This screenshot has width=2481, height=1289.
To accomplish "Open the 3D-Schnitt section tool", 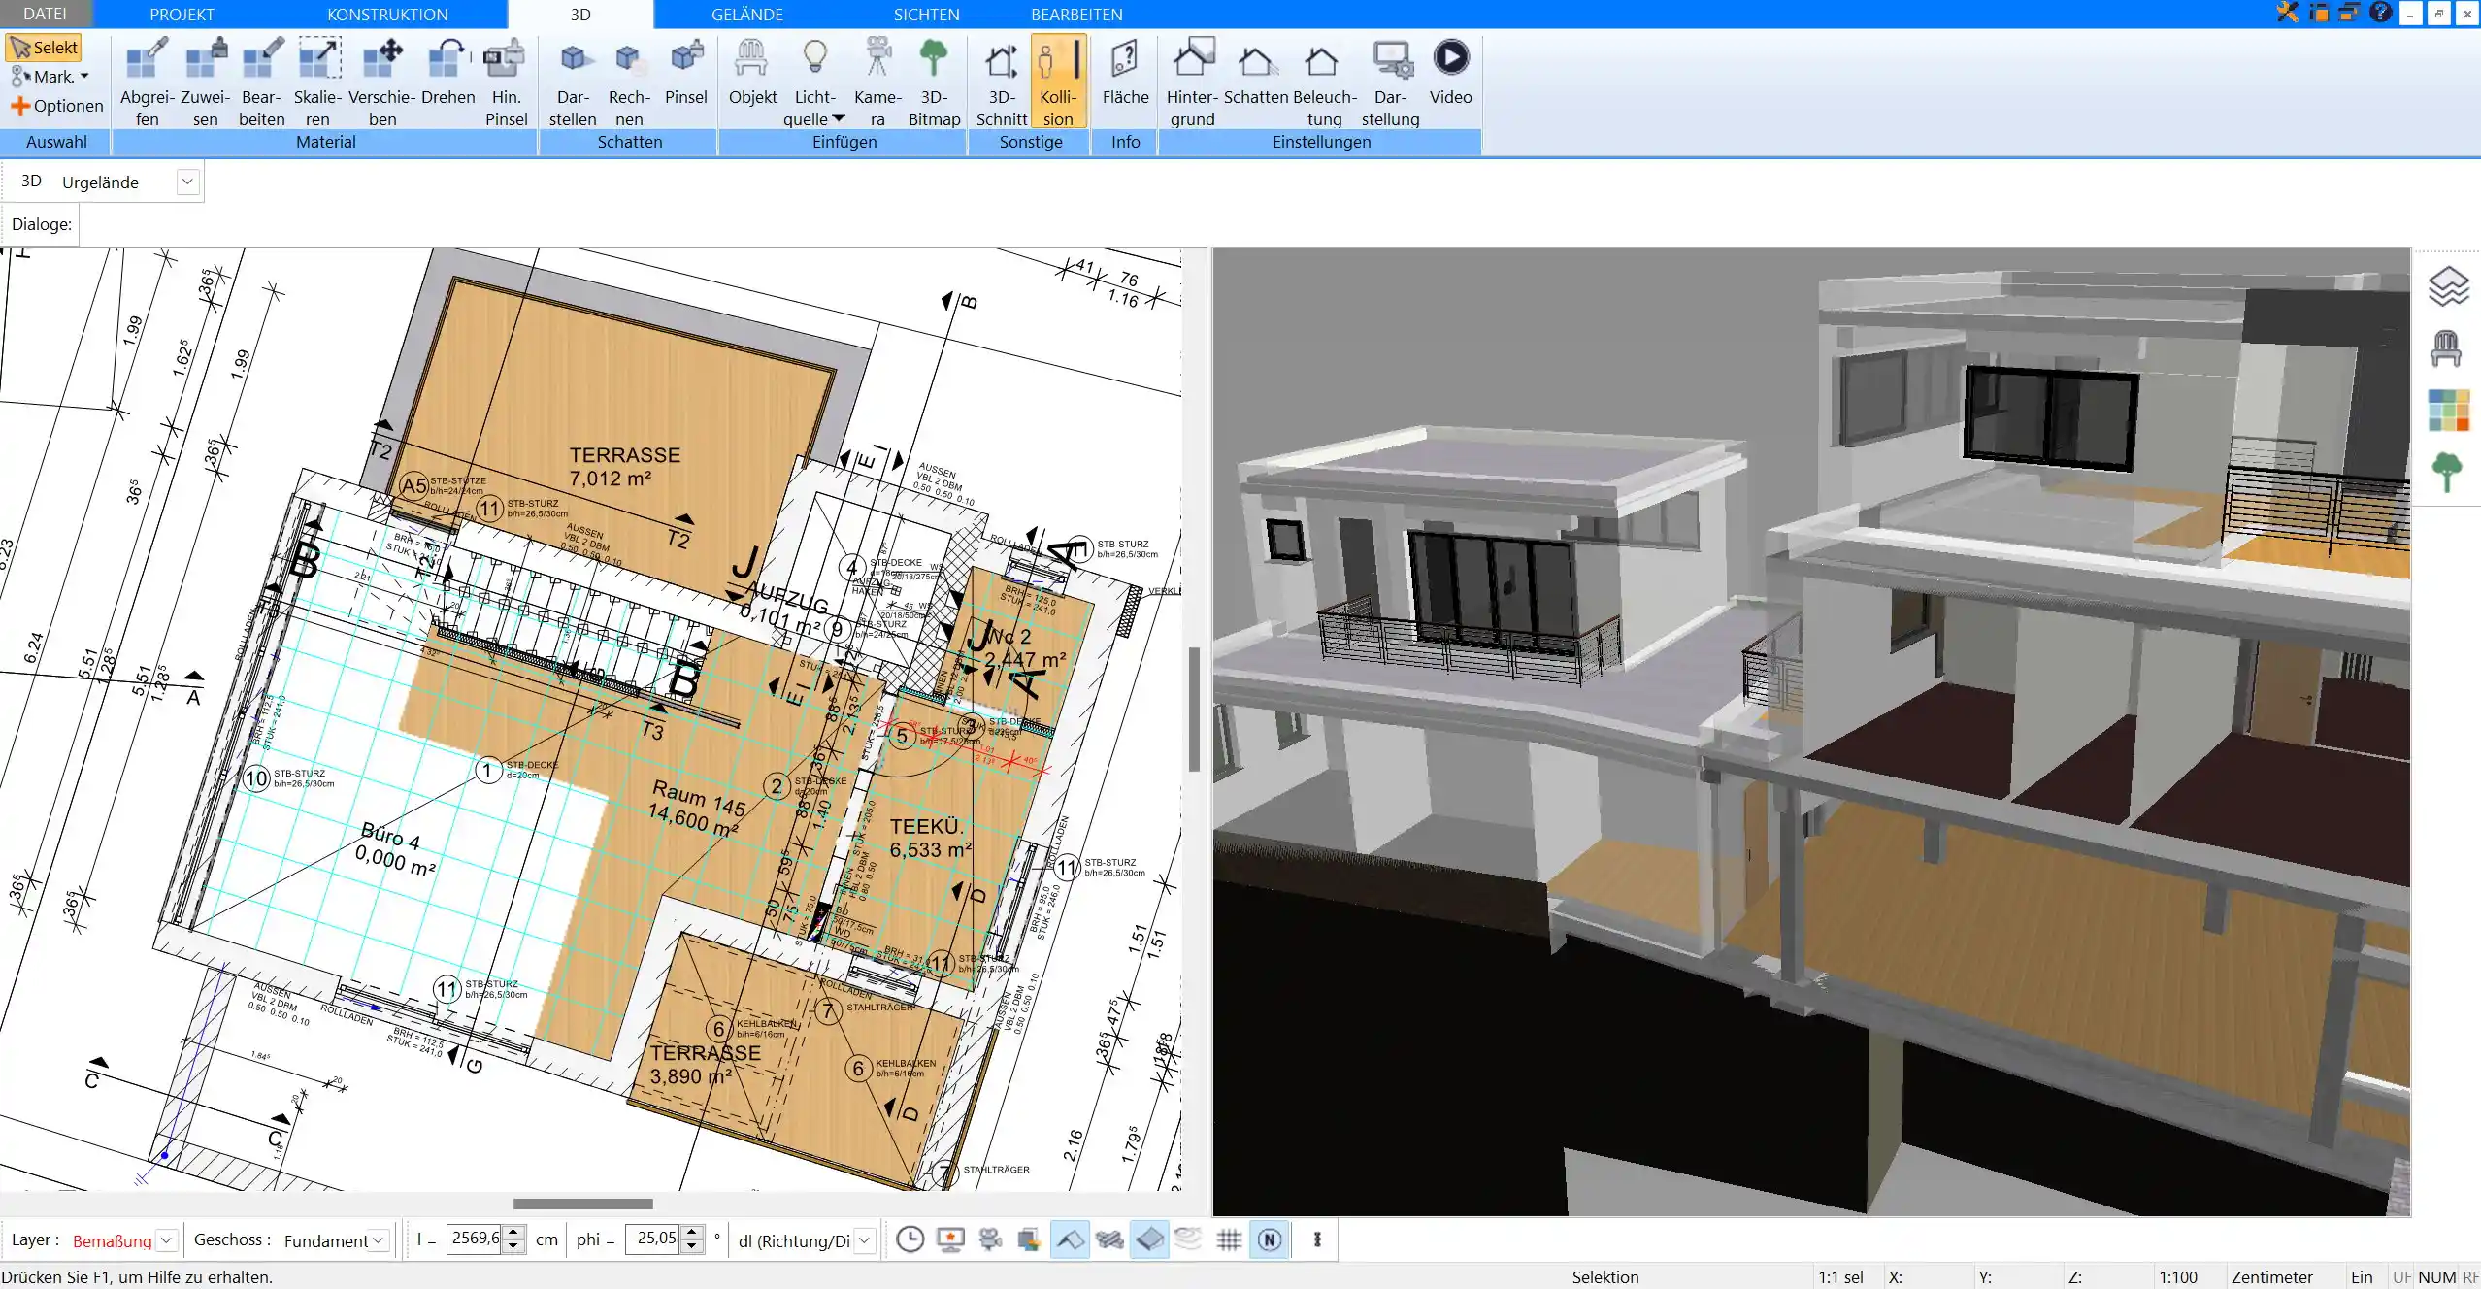I will pyautogui.click(x=1002, y=83).
